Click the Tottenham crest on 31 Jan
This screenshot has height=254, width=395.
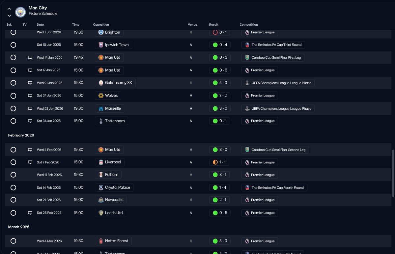101,121
